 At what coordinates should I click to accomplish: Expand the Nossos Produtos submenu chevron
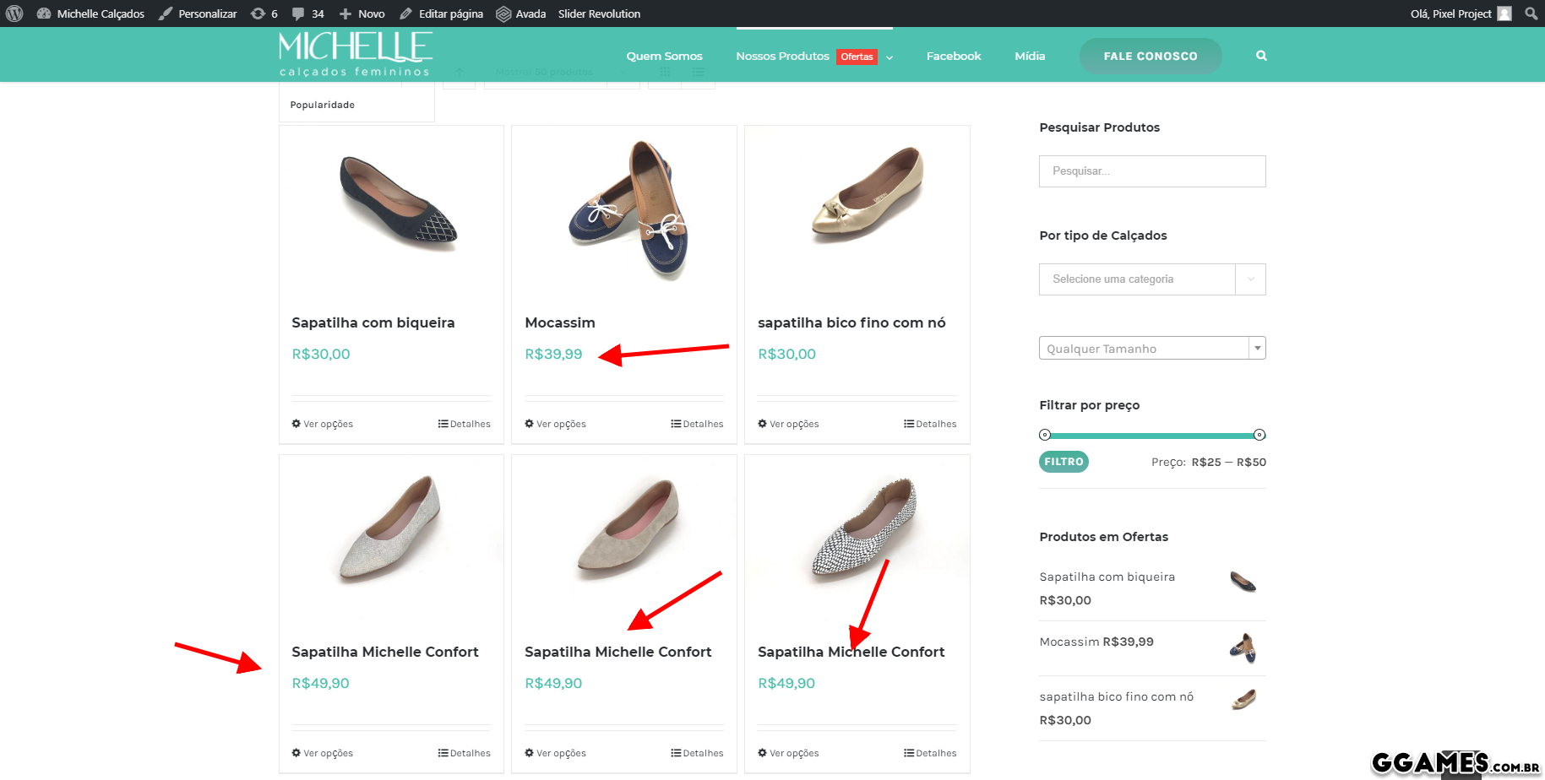pyautogui.click(x=889, y=57)
